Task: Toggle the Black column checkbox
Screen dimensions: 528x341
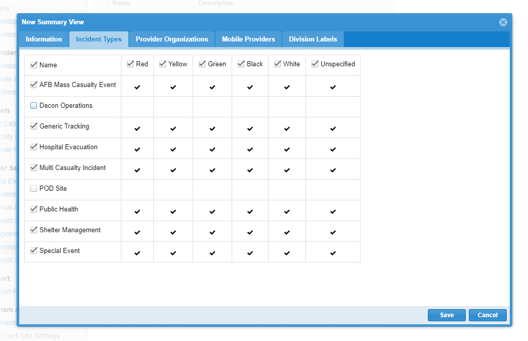Action: pyautogui.click(x=241, y=64)
